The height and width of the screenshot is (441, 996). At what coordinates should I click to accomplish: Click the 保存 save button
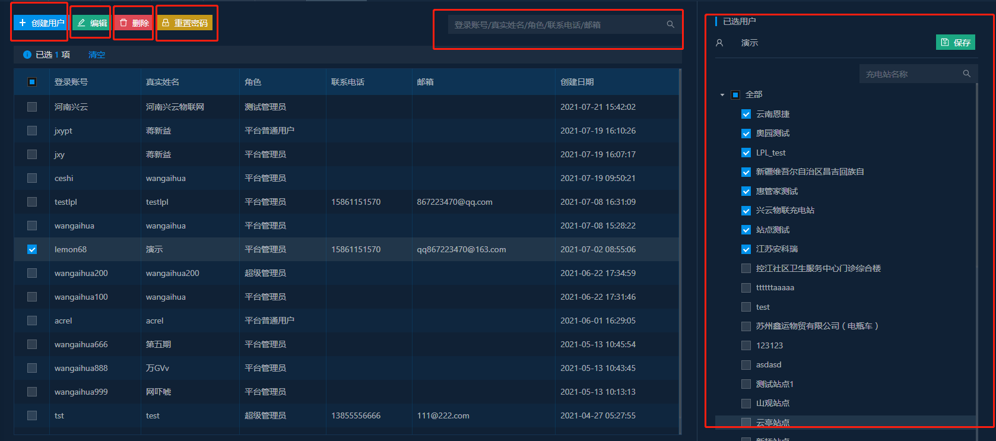tap(955, 43)
